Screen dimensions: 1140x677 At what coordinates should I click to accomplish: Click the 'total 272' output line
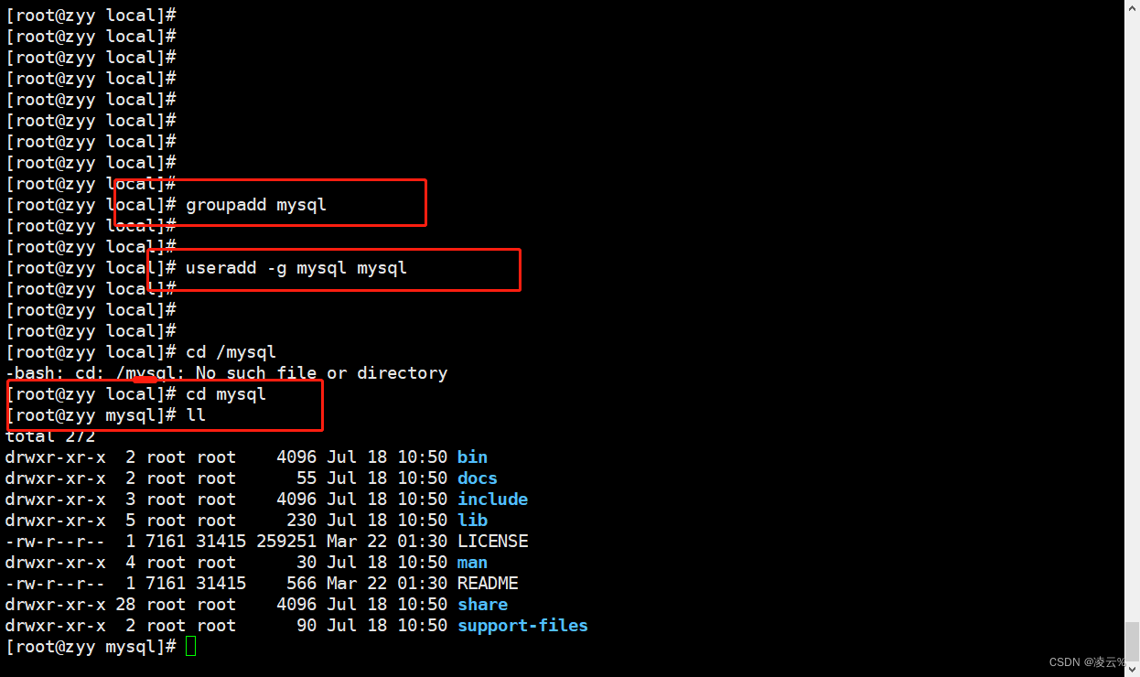[50, 436]
